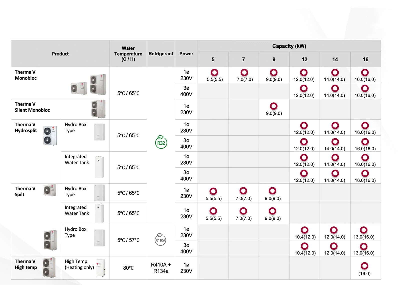Click the green R32 refrigerant icon

161,142
